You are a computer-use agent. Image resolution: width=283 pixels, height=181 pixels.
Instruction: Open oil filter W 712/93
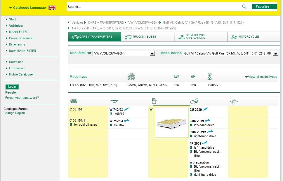pos(116,110)
